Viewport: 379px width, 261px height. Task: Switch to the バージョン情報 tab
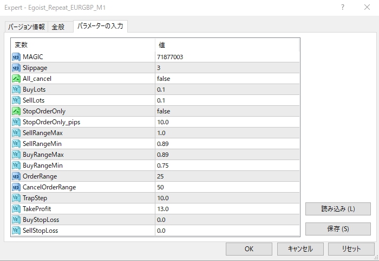(x=25, y=27)
